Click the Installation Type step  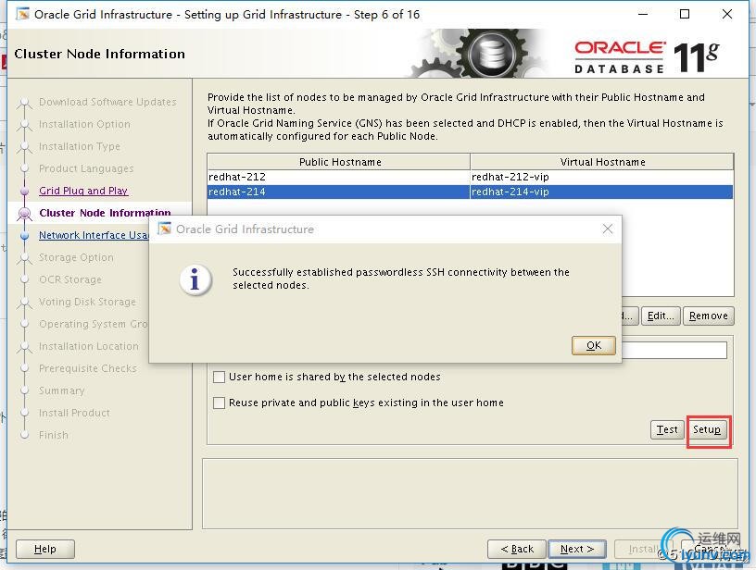[80, 146]
